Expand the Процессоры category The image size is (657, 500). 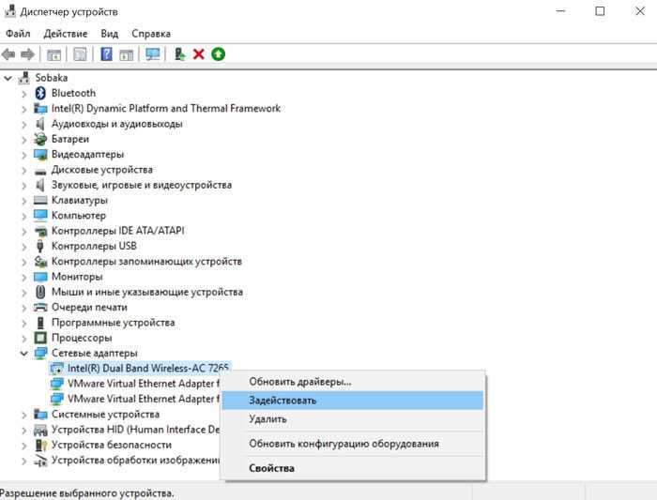[23, 338]
